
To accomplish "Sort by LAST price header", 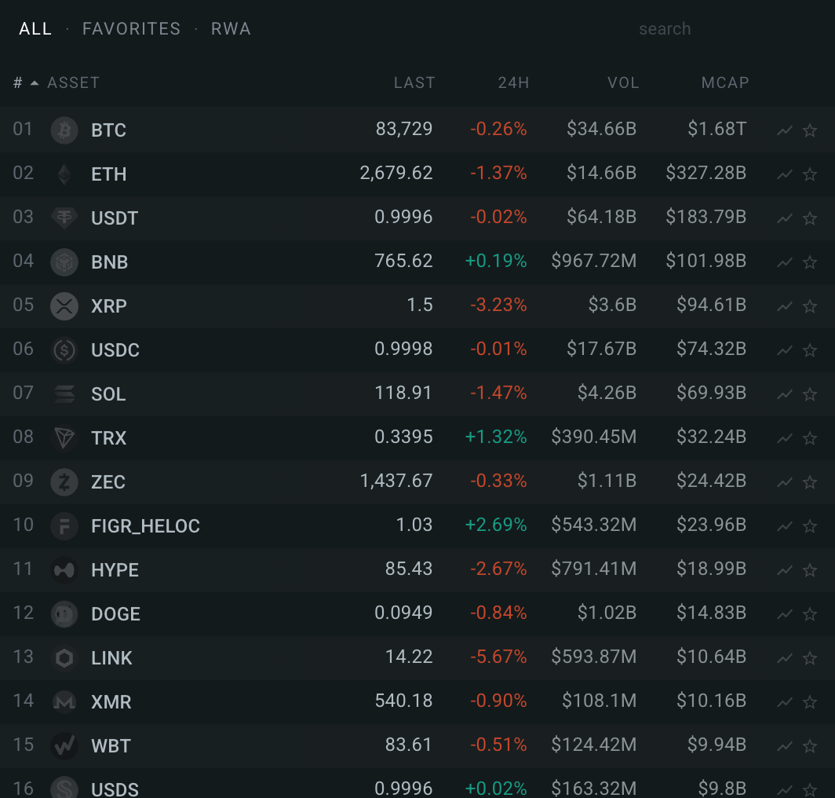I will (414, 82).
